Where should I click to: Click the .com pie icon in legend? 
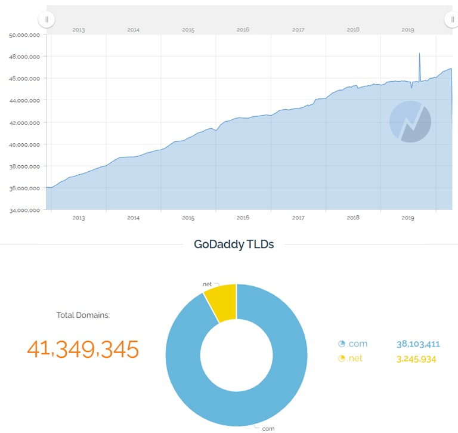pyautogui.click(x=342, y=344)
